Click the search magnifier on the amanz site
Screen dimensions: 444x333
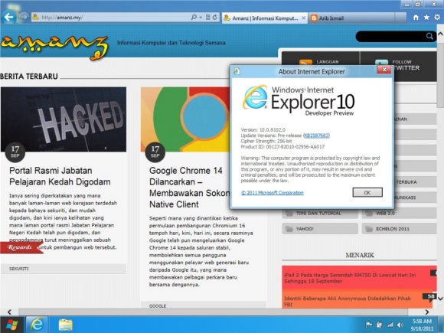(429, 36)
